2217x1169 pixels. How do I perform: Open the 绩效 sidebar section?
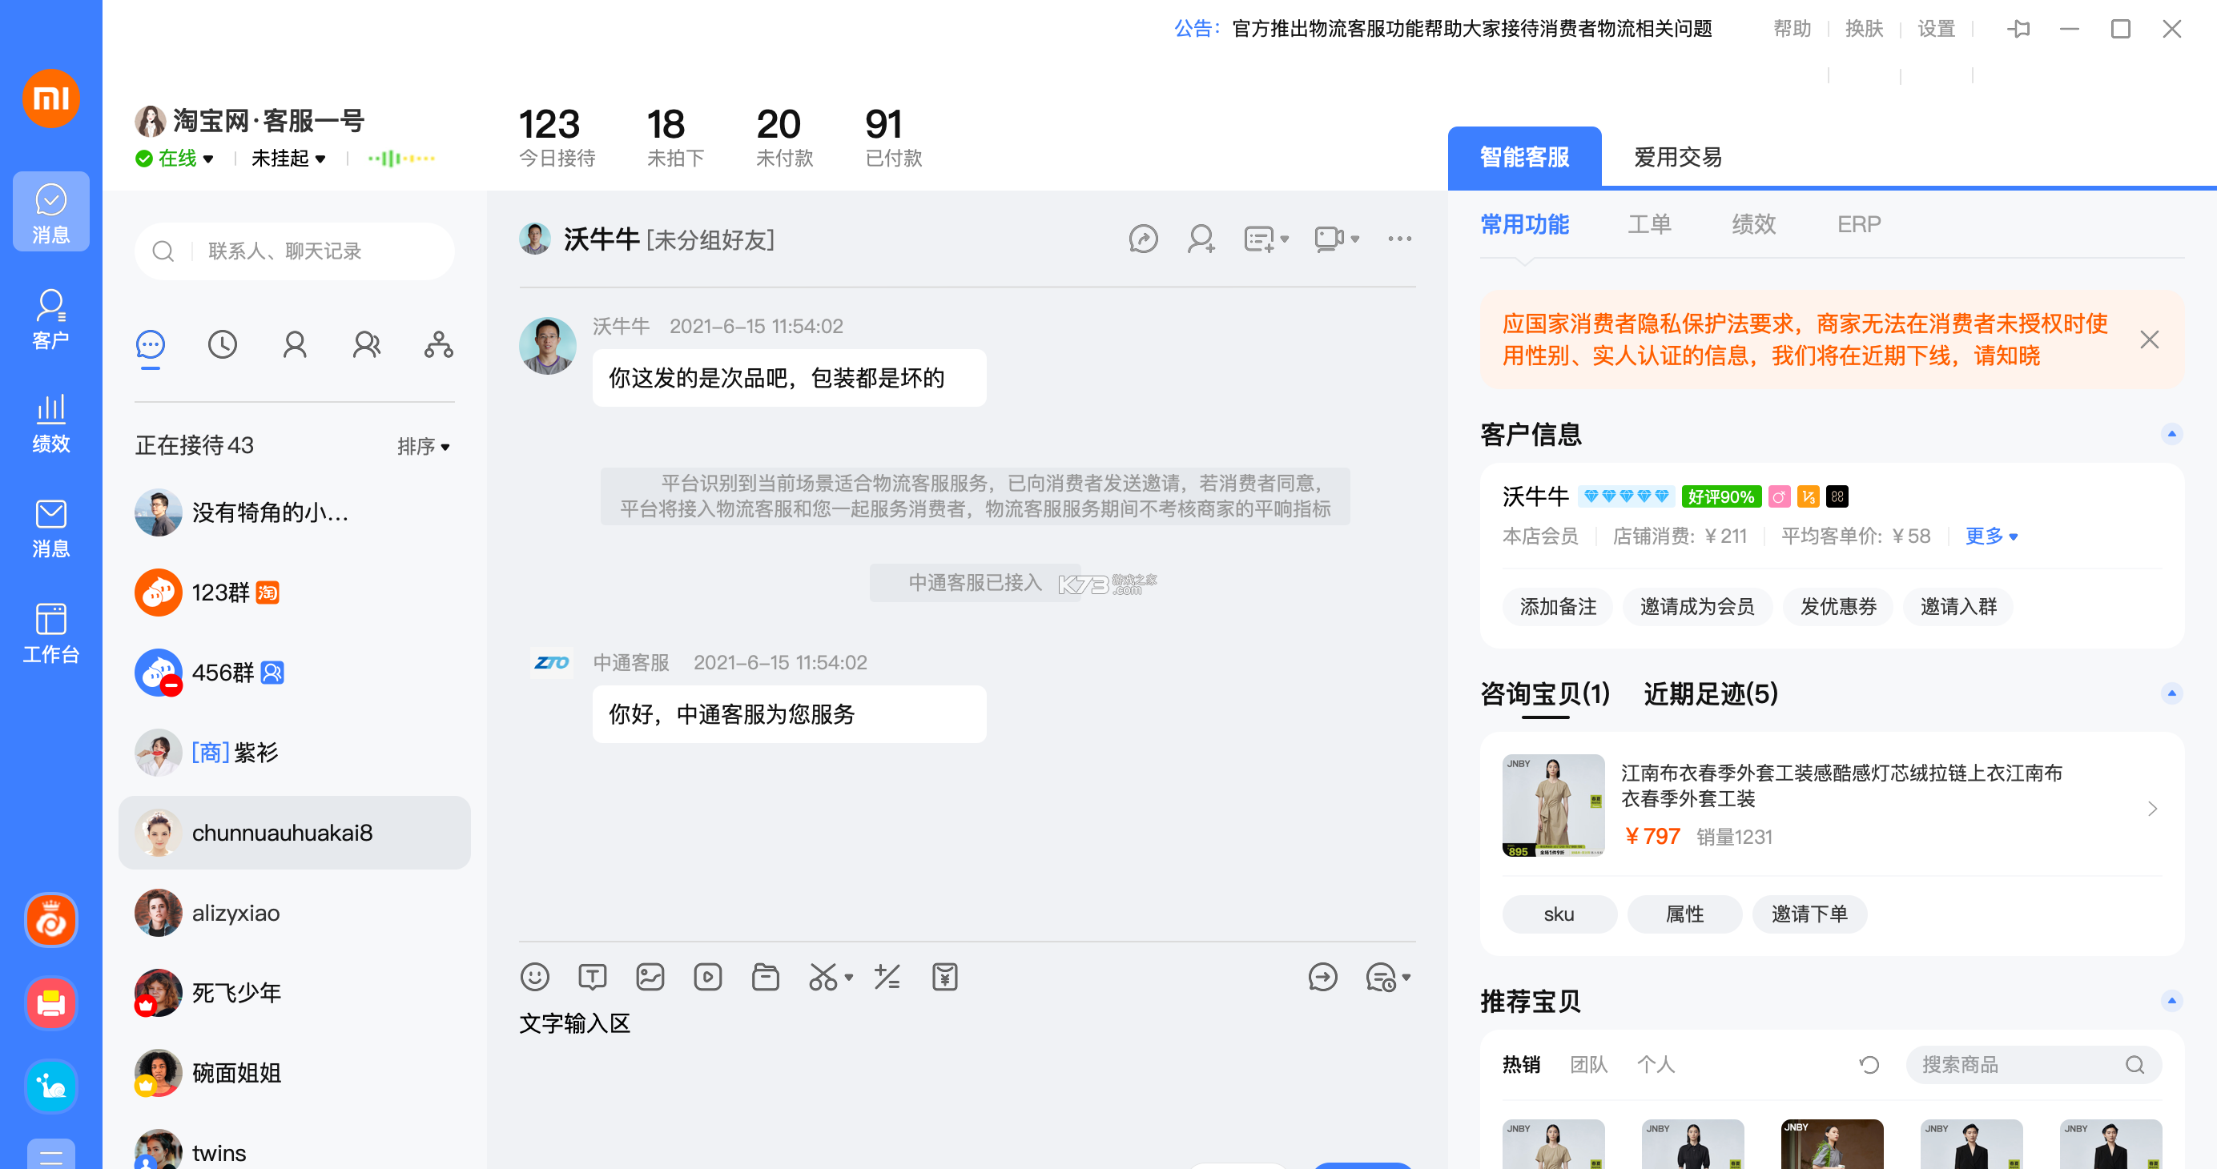point(50,424)
